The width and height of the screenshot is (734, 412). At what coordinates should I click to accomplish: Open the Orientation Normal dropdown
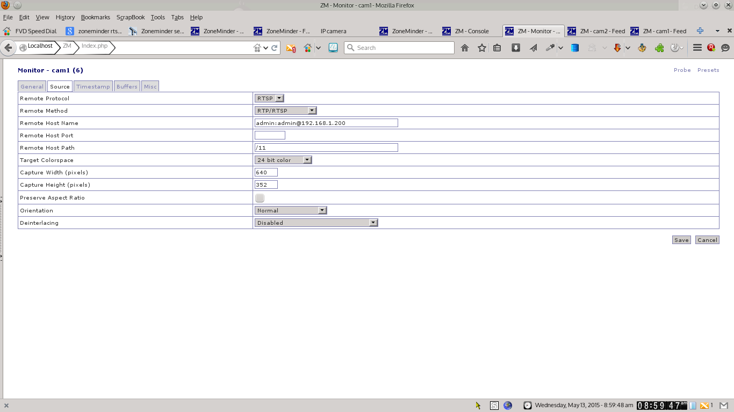[291, 210]
